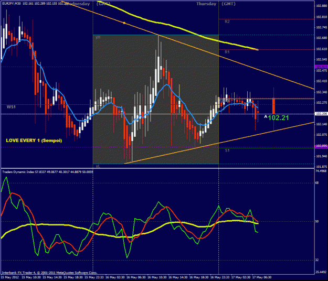The image size is (328, 281).
Task: Click the 102.880 price scale value
Action: click(322, 6)
